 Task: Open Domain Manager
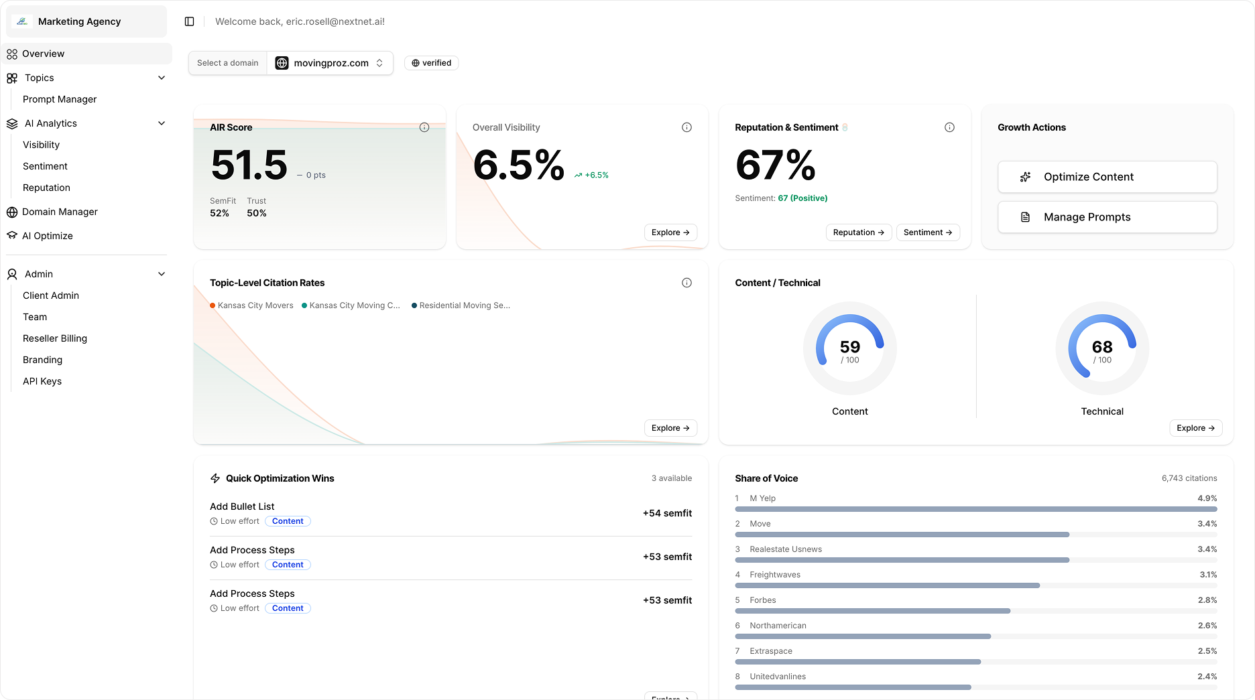(x=60, y=212)
